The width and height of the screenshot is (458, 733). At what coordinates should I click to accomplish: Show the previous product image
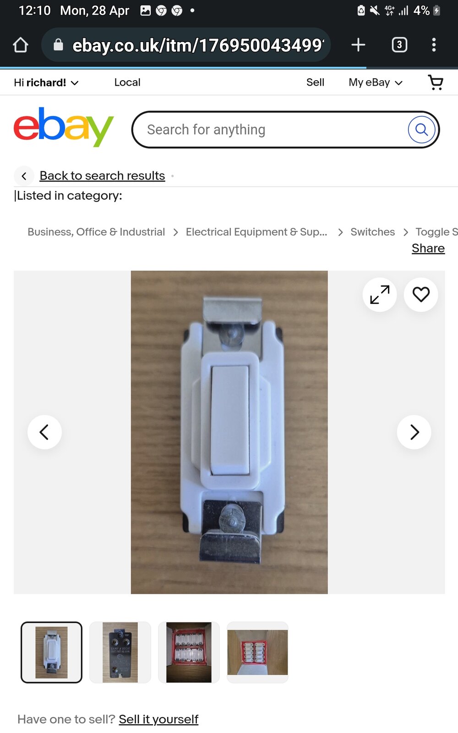pos(44,432)
